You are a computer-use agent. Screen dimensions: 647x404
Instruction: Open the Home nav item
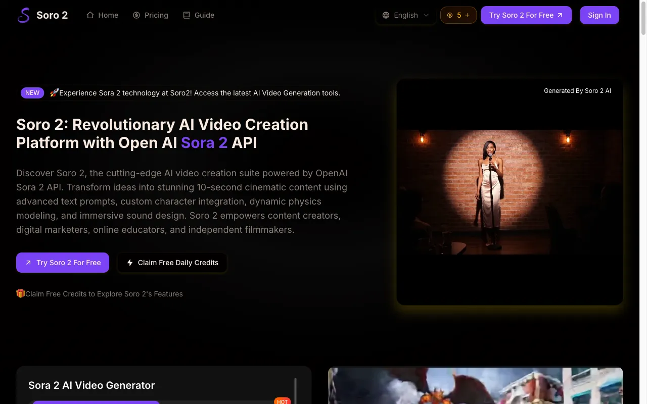click(x=102, y=15)
